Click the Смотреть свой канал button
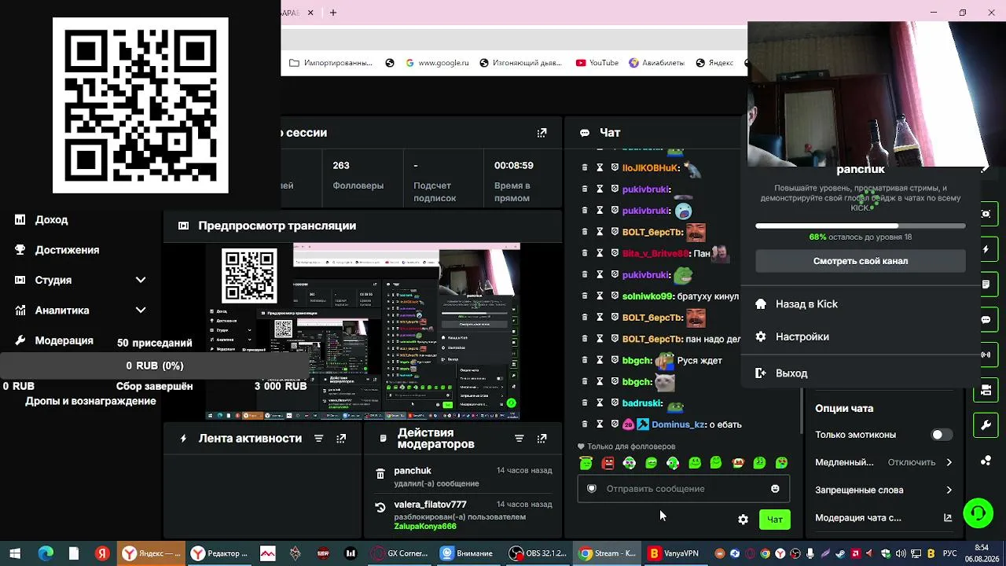 point(861,261)
